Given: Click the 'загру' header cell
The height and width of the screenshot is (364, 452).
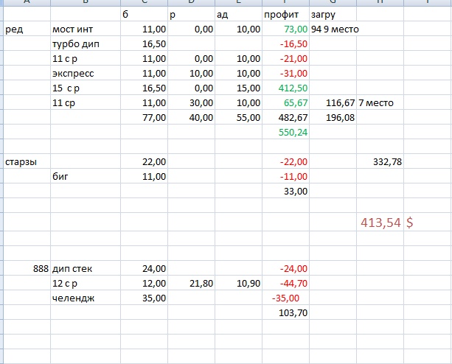Looking at the screenshot, I should [x=333, y=14].
